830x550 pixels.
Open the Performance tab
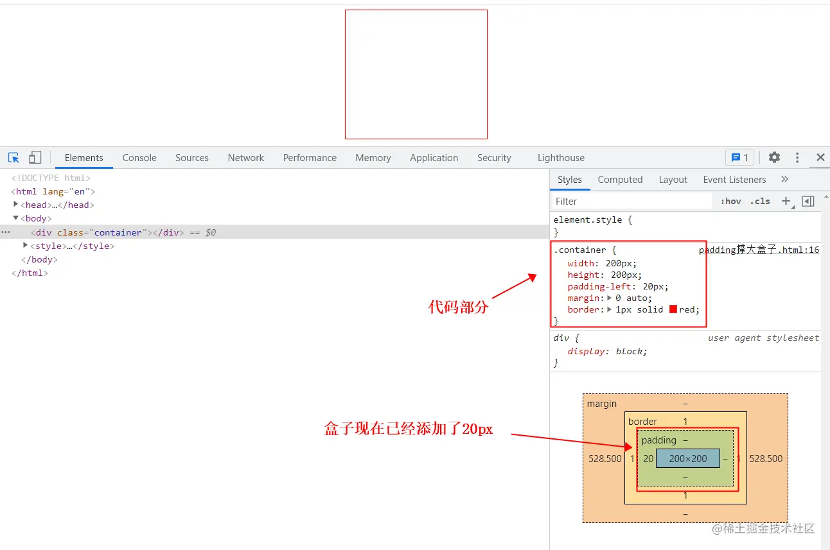310,158
